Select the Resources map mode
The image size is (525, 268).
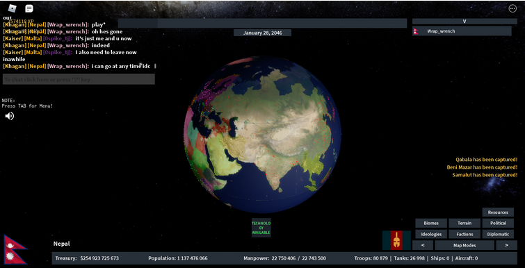tap(498, 212)
